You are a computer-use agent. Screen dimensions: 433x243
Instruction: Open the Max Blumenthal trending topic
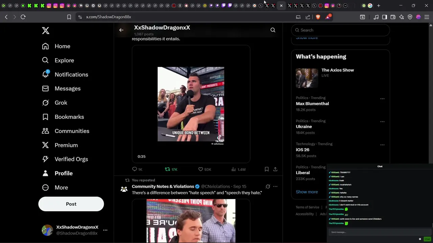[312, 104]
